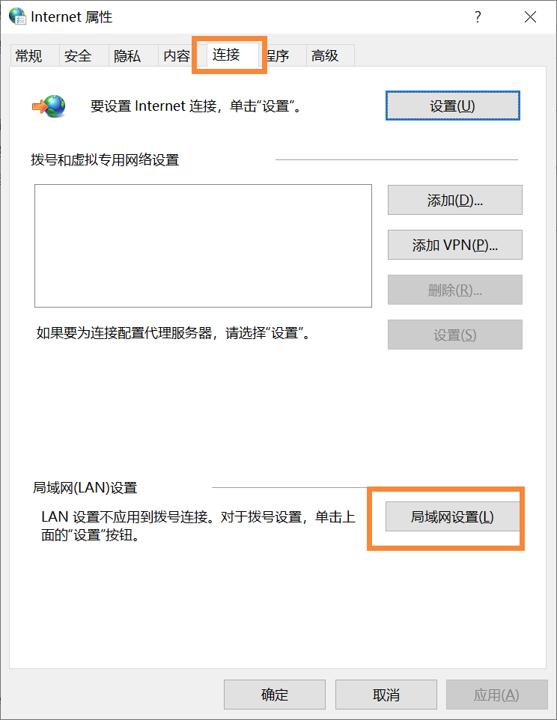Click the greyed-out 删除(R)... button
Screen dimensions: 557x720
pyautogui.click(x=455, y=290)
